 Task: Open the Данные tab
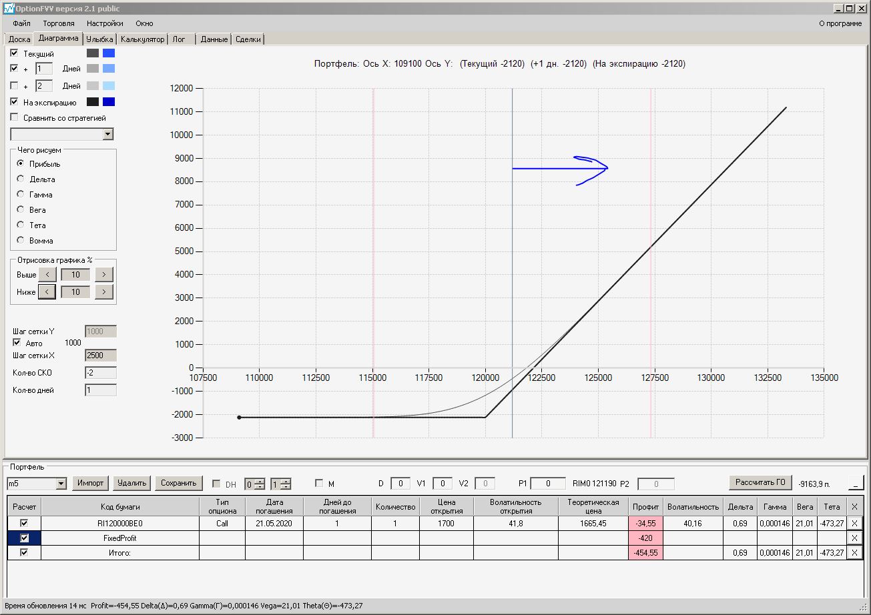click(x=214, y=39)
